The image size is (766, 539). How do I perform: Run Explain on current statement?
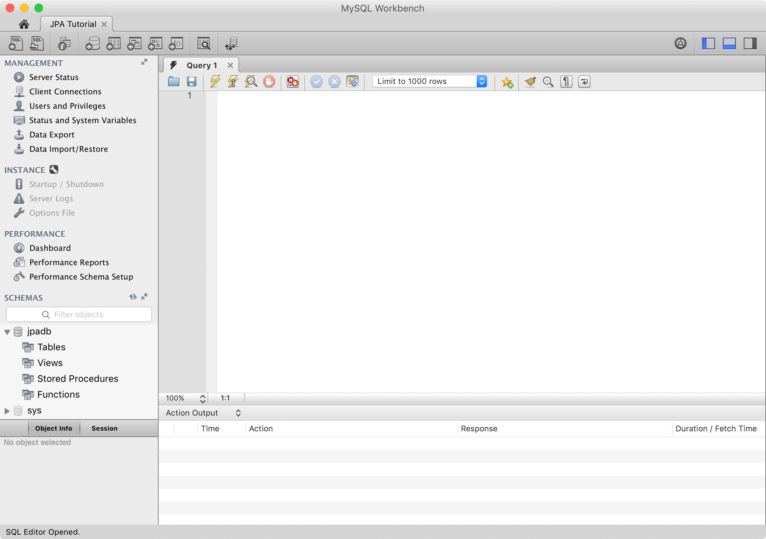(x=251, y=81)
